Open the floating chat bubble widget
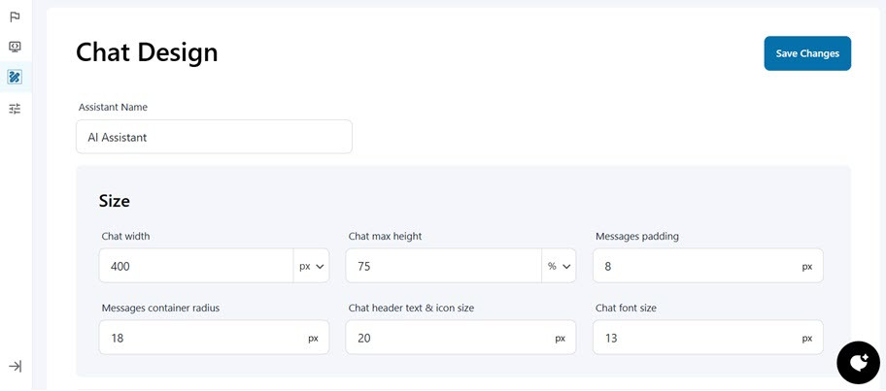The width and height of the screenshot is (886, 391). tap(858, 363)
